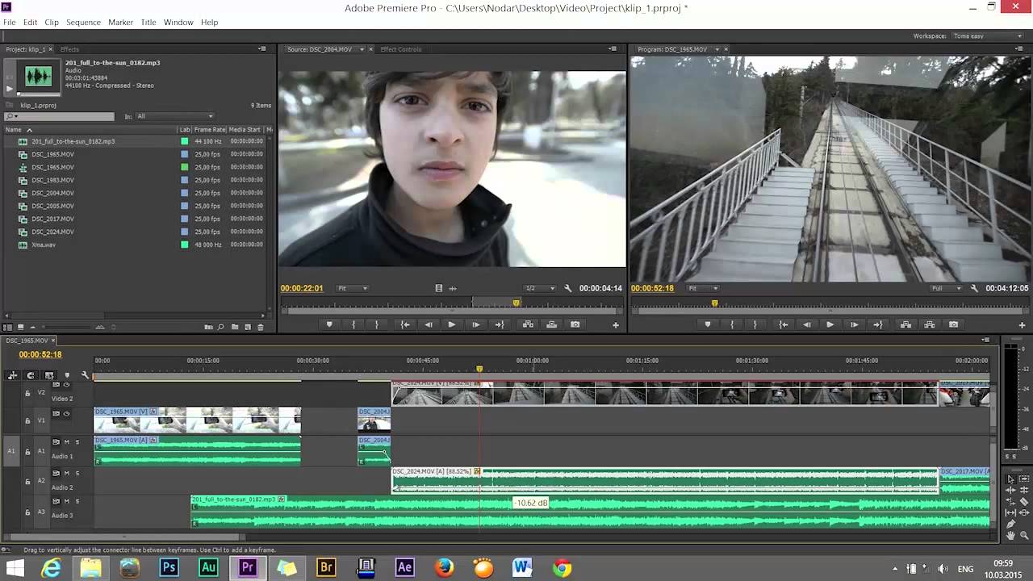Screen dimensions: 1033x581
Task: Select the Pen tool in the tools panel
Action: click(x=1010, y=524)
